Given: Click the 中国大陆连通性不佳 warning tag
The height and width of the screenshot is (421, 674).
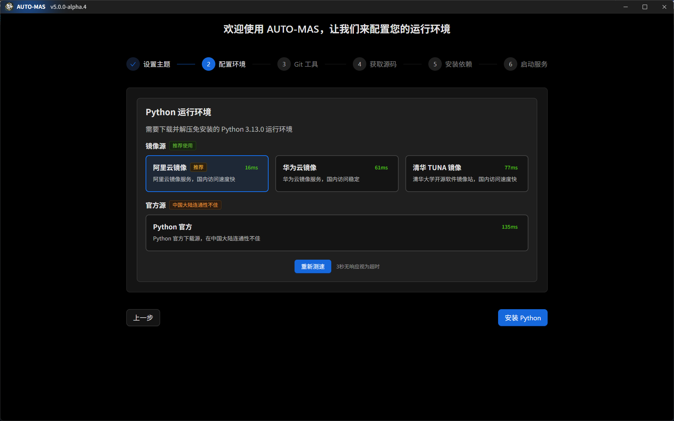Looking at the screenshot, I should [195, 205].
